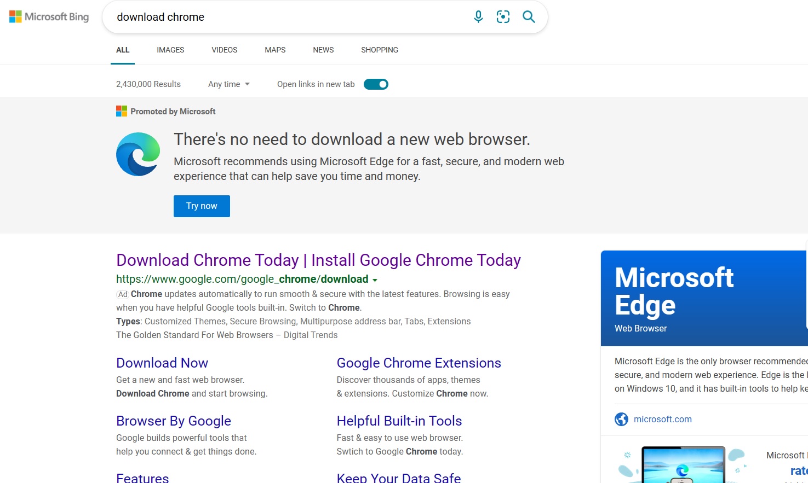Click the globe icon beside microsoft.com
This screenshot has width=808, height=483.
pos(621,419)
